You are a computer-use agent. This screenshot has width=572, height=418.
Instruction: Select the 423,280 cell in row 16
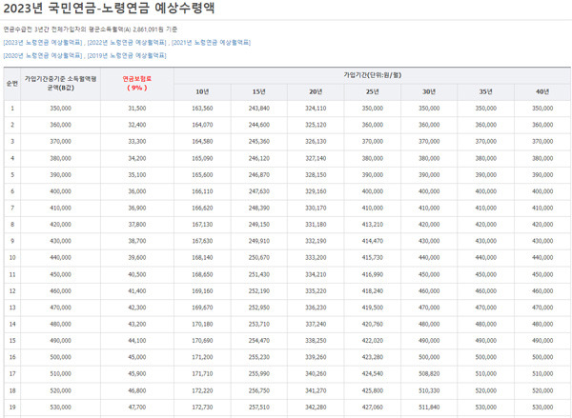[373, 357]
